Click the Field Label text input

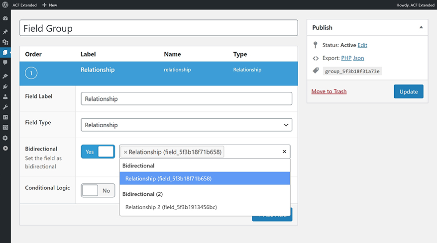(x=186, y=99)
